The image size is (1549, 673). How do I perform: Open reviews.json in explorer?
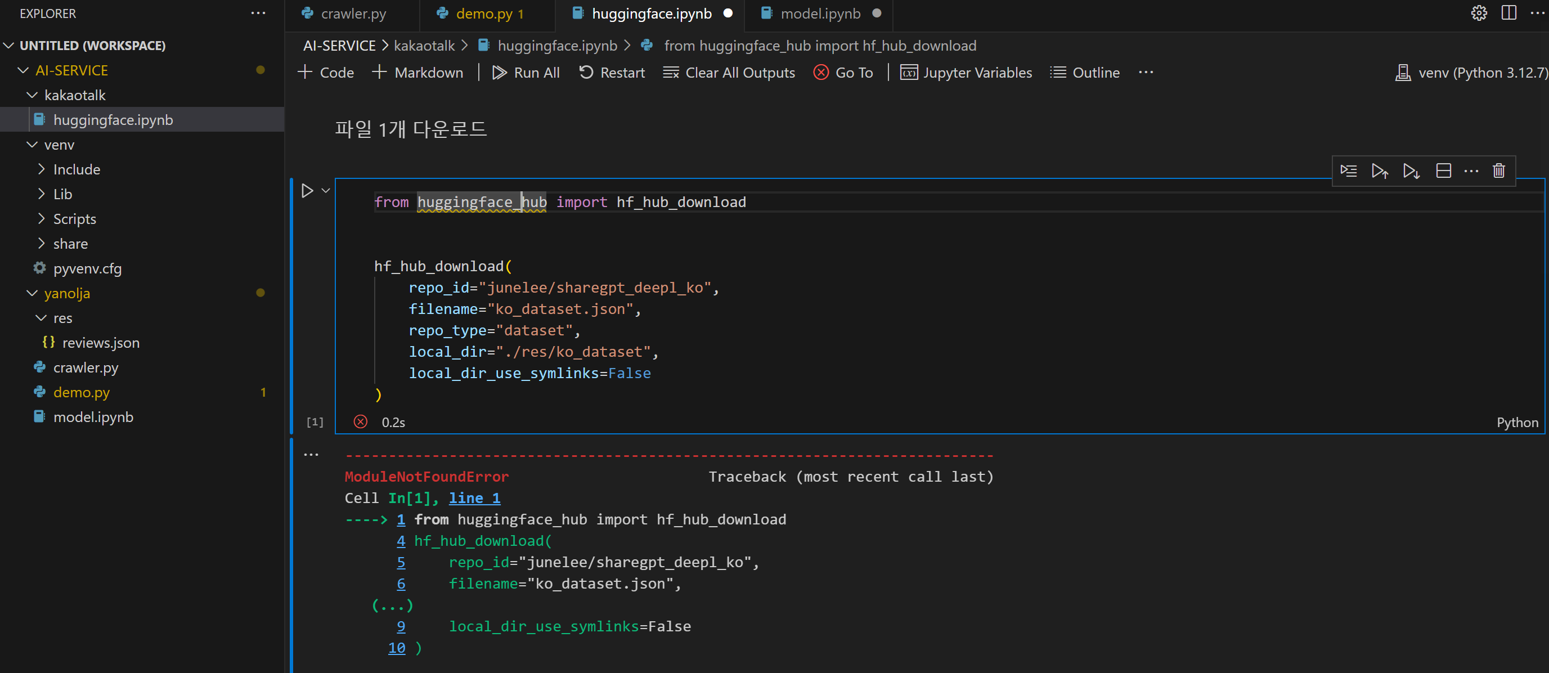point(100,343)
